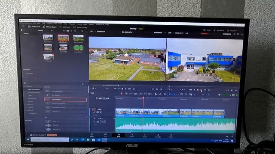Open the project manager home icon
The width and height of the screenshot is (275, 154).
click(x=227, y=136)
